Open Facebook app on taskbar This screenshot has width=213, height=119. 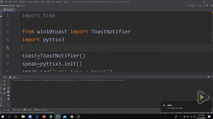pyautogui.click(x=30, y=117)
